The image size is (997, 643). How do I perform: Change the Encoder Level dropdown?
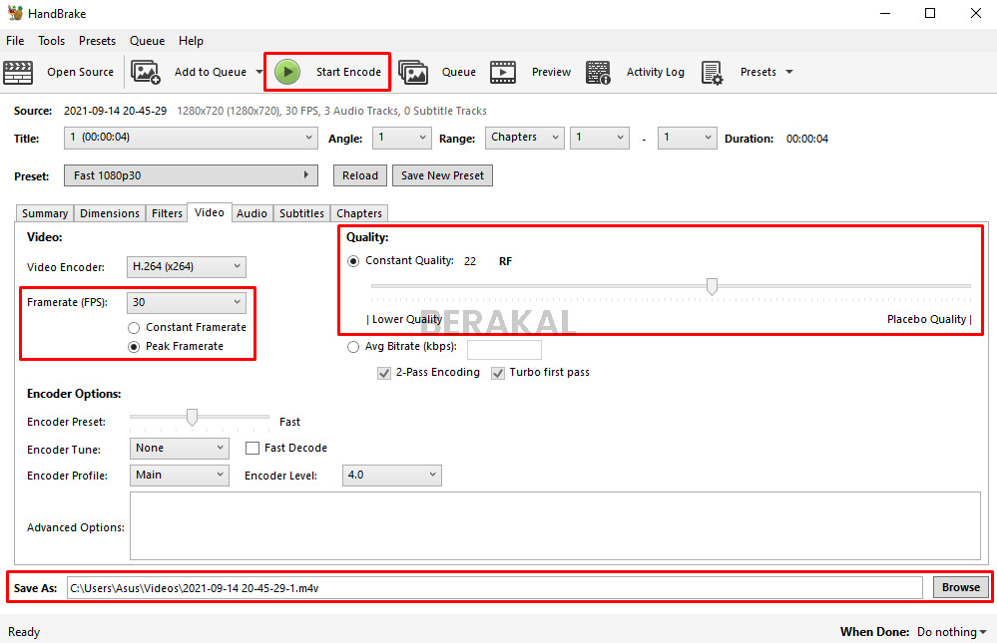click(x=391, y=475)
